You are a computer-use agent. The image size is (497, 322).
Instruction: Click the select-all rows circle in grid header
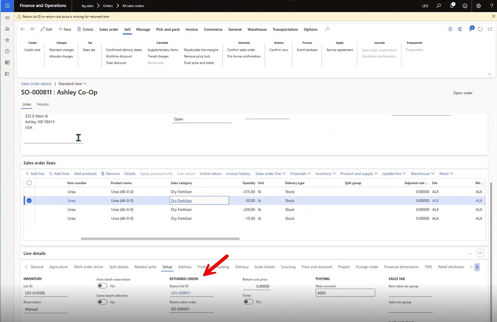pyautogui.click(x=29, y=183)
